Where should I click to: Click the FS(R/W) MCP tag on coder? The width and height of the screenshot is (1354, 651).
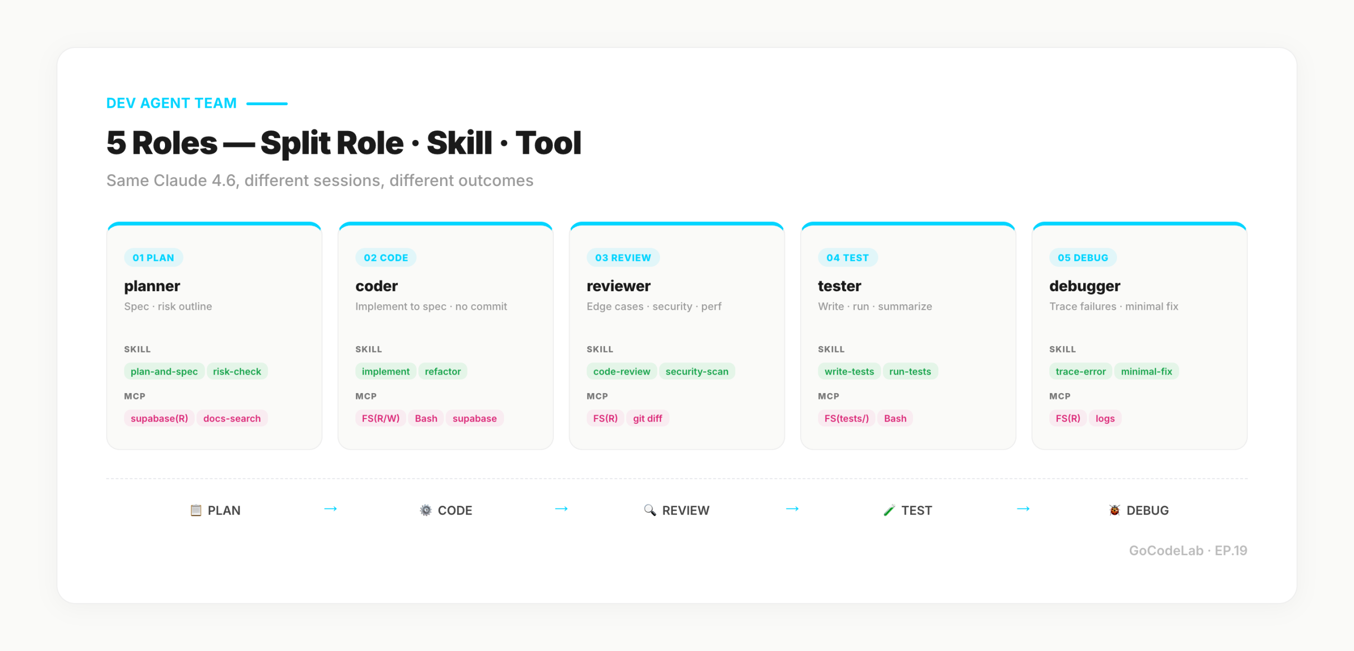pyautogui.click(x=380, y=418)
